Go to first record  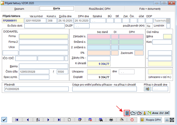[17, 120]
